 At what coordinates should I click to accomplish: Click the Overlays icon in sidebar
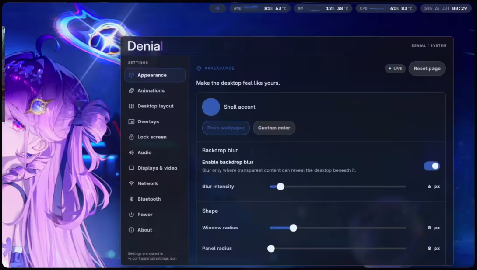(x=131, y=121)
